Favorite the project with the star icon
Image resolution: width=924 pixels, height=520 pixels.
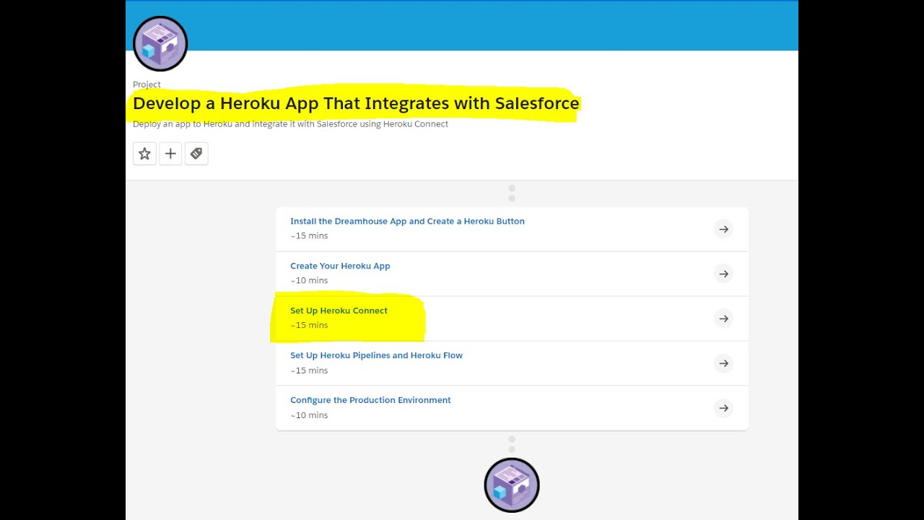[x=144, y=153]
